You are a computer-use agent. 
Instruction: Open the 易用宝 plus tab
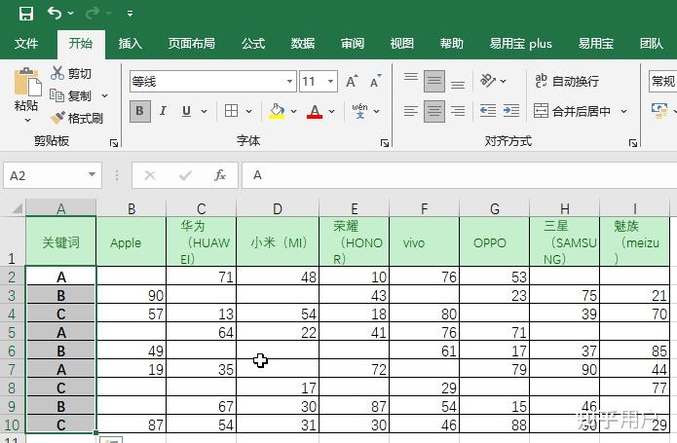pos(521,44)
